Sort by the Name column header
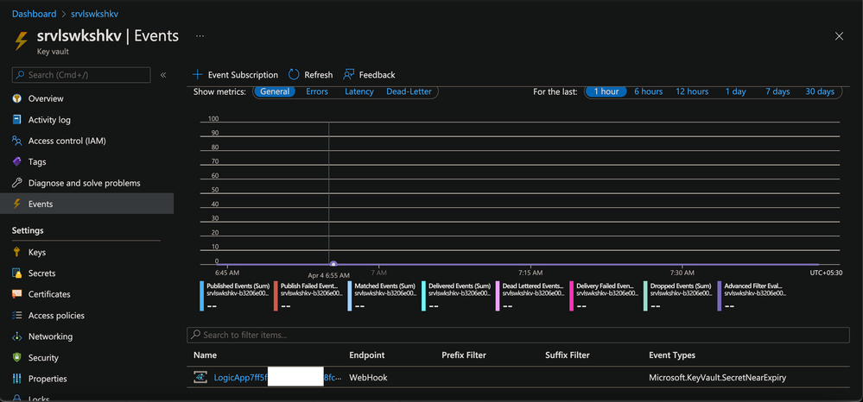Viewport: 863px width, 402px height. click(x=205, y=355)
